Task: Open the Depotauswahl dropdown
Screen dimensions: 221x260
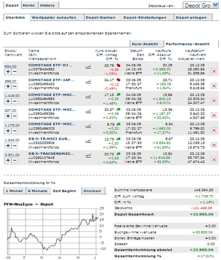Action: pyautogui.click(x=215, y=5)
